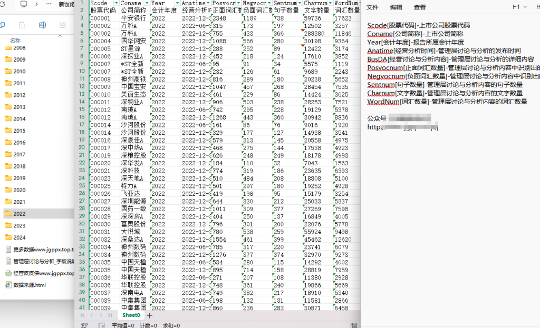This screenshot has height=328, width=540.
Task: Select the 神州高铁 cell
Action: [x=134, y=79]
